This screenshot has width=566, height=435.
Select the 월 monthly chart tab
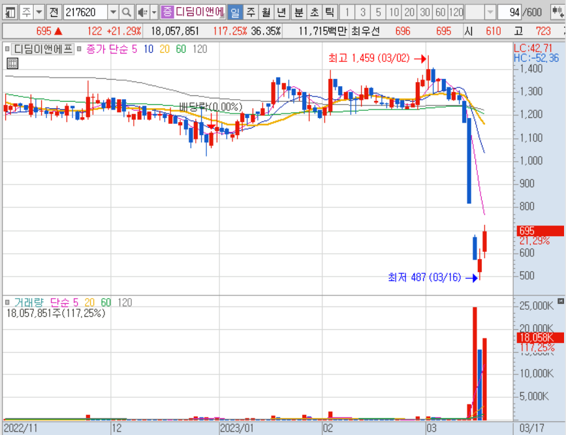point(266,12)
